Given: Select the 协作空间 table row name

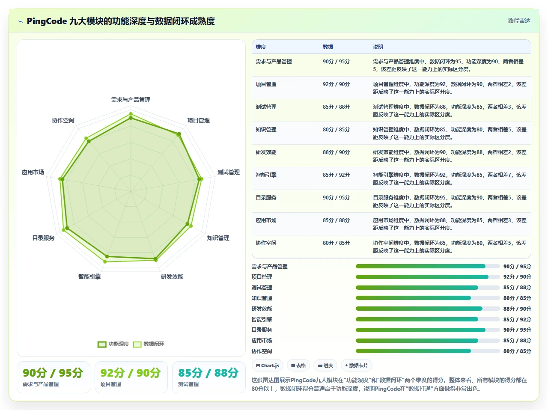Looking at the screenshot, I should 266,243.
